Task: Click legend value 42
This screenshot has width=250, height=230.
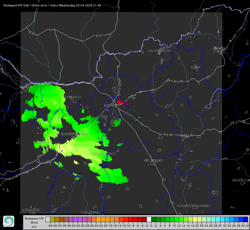Action: point(248,226)
